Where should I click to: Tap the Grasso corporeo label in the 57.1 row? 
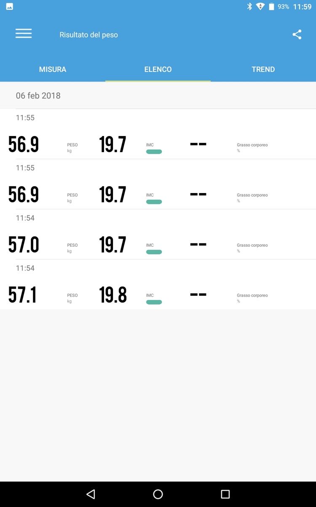click(x=252, y=295)
